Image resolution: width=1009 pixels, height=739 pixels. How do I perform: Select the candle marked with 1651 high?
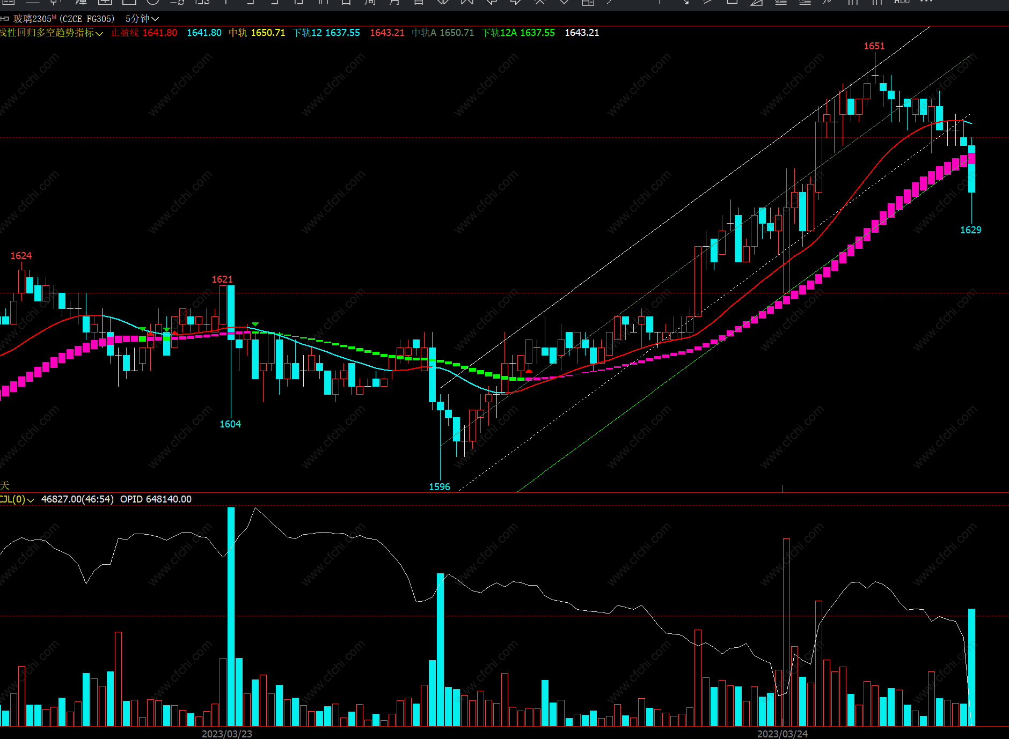(x=875, y=76)
